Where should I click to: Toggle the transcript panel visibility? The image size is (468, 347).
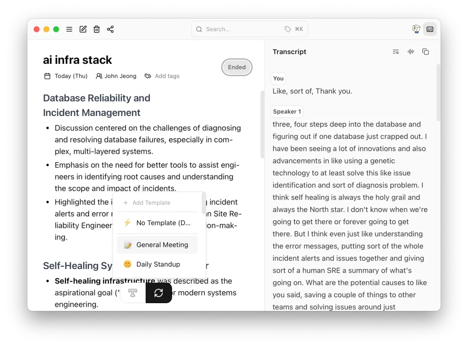click(x=430, y=29)
